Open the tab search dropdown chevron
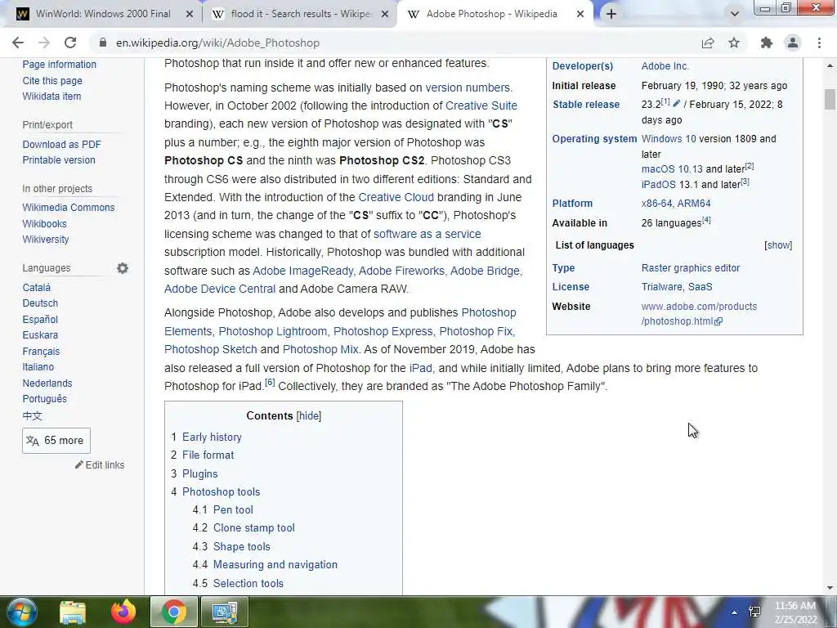 pos(735,14)
